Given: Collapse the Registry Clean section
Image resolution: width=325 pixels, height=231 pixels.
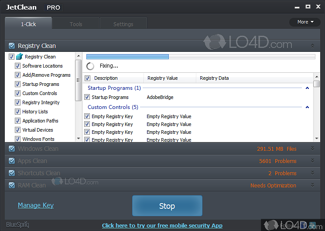Looking at the screenshot, I should pos(312,46).
